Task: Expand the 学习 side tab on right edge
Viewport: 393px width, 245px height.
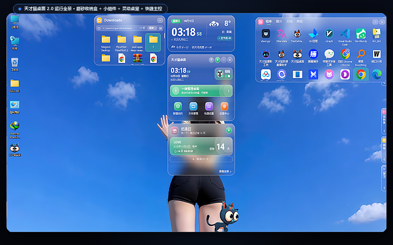Action: (384, 178)
